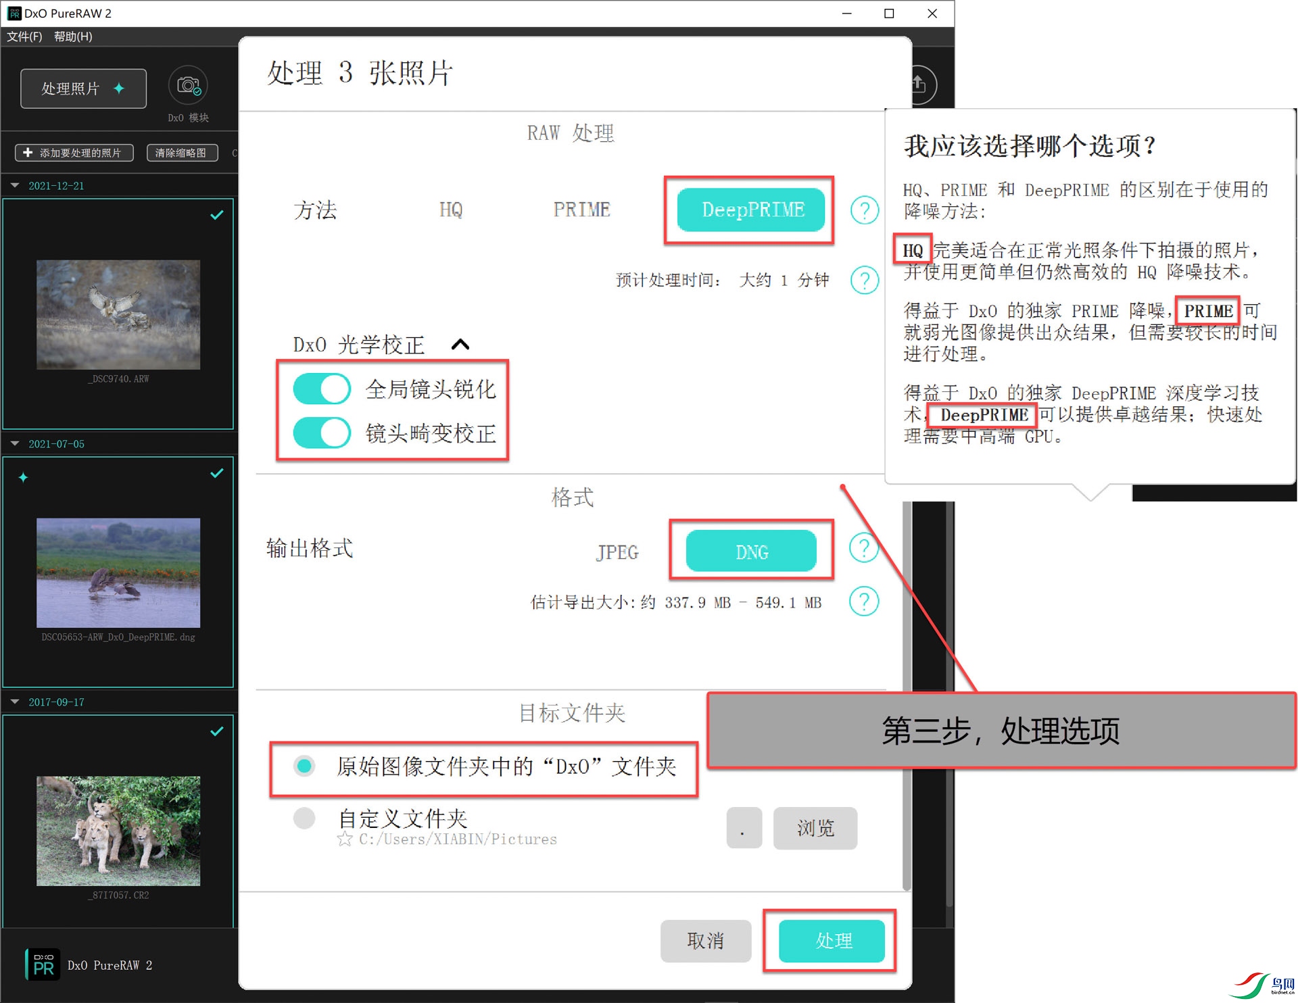1298x1003 pixels.
Task: Click the DxO modules camera icon
Action: pyautogui.click(x=188, y=86)
